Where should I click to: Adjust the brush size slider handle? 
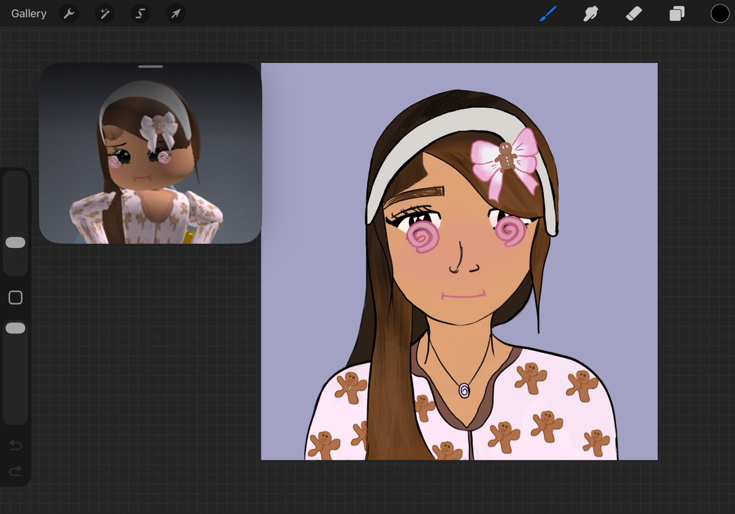coord(15,242)
